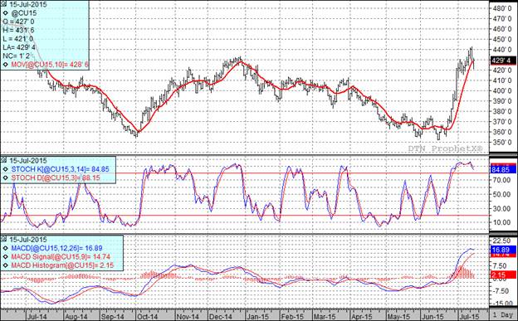518x321 pixels.
Task: Click the Oct-14 time axis label
Action: pyautogui.click(x=147, y=316)
